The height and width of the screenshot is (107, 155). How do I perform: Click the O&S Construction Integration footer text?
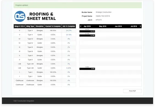(24, 101)
